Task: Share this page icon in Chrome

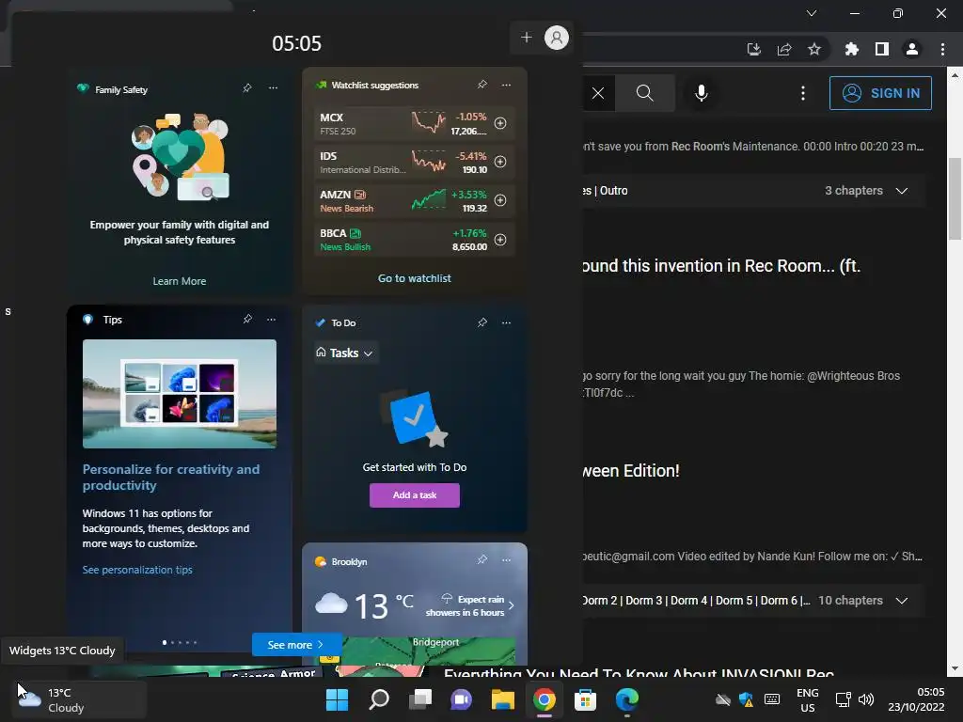Action: [783, 49]
